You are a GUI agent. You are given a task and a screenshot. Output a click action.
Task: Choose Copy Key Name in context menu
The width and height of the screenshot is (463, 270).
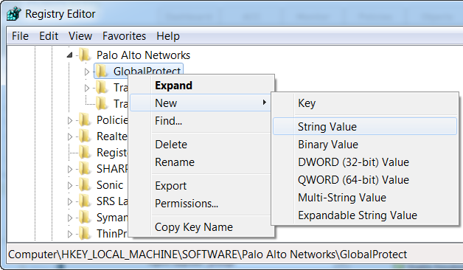pyautogui.click(x=201, y=227)
